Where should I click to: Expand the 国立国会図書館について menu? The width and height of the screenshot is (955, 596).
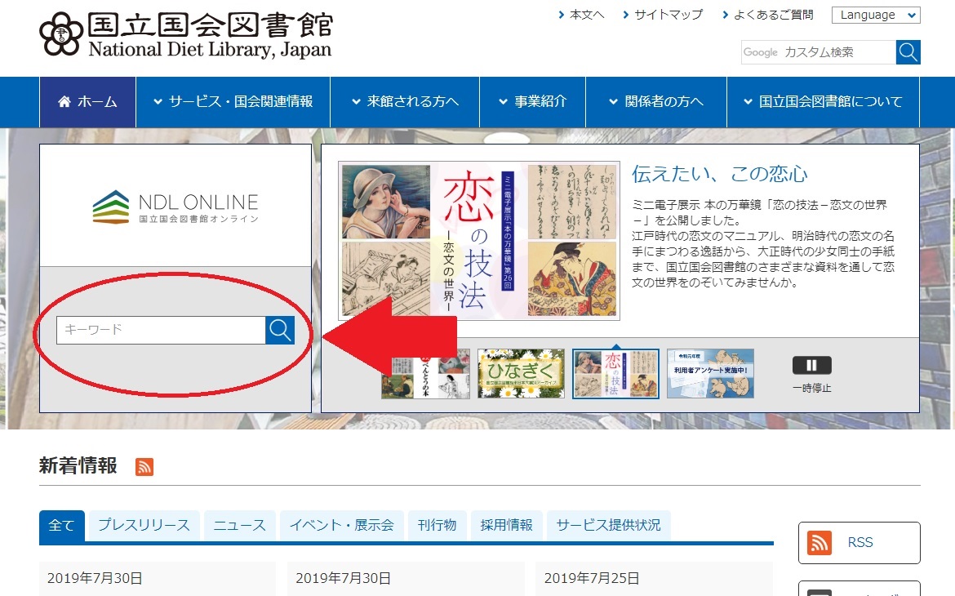(x=824, y=102)
